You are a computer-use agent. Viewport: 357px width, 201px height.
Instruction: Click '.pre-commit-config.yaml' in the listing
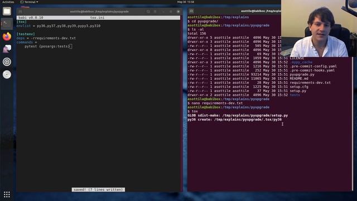coord(313,66)
